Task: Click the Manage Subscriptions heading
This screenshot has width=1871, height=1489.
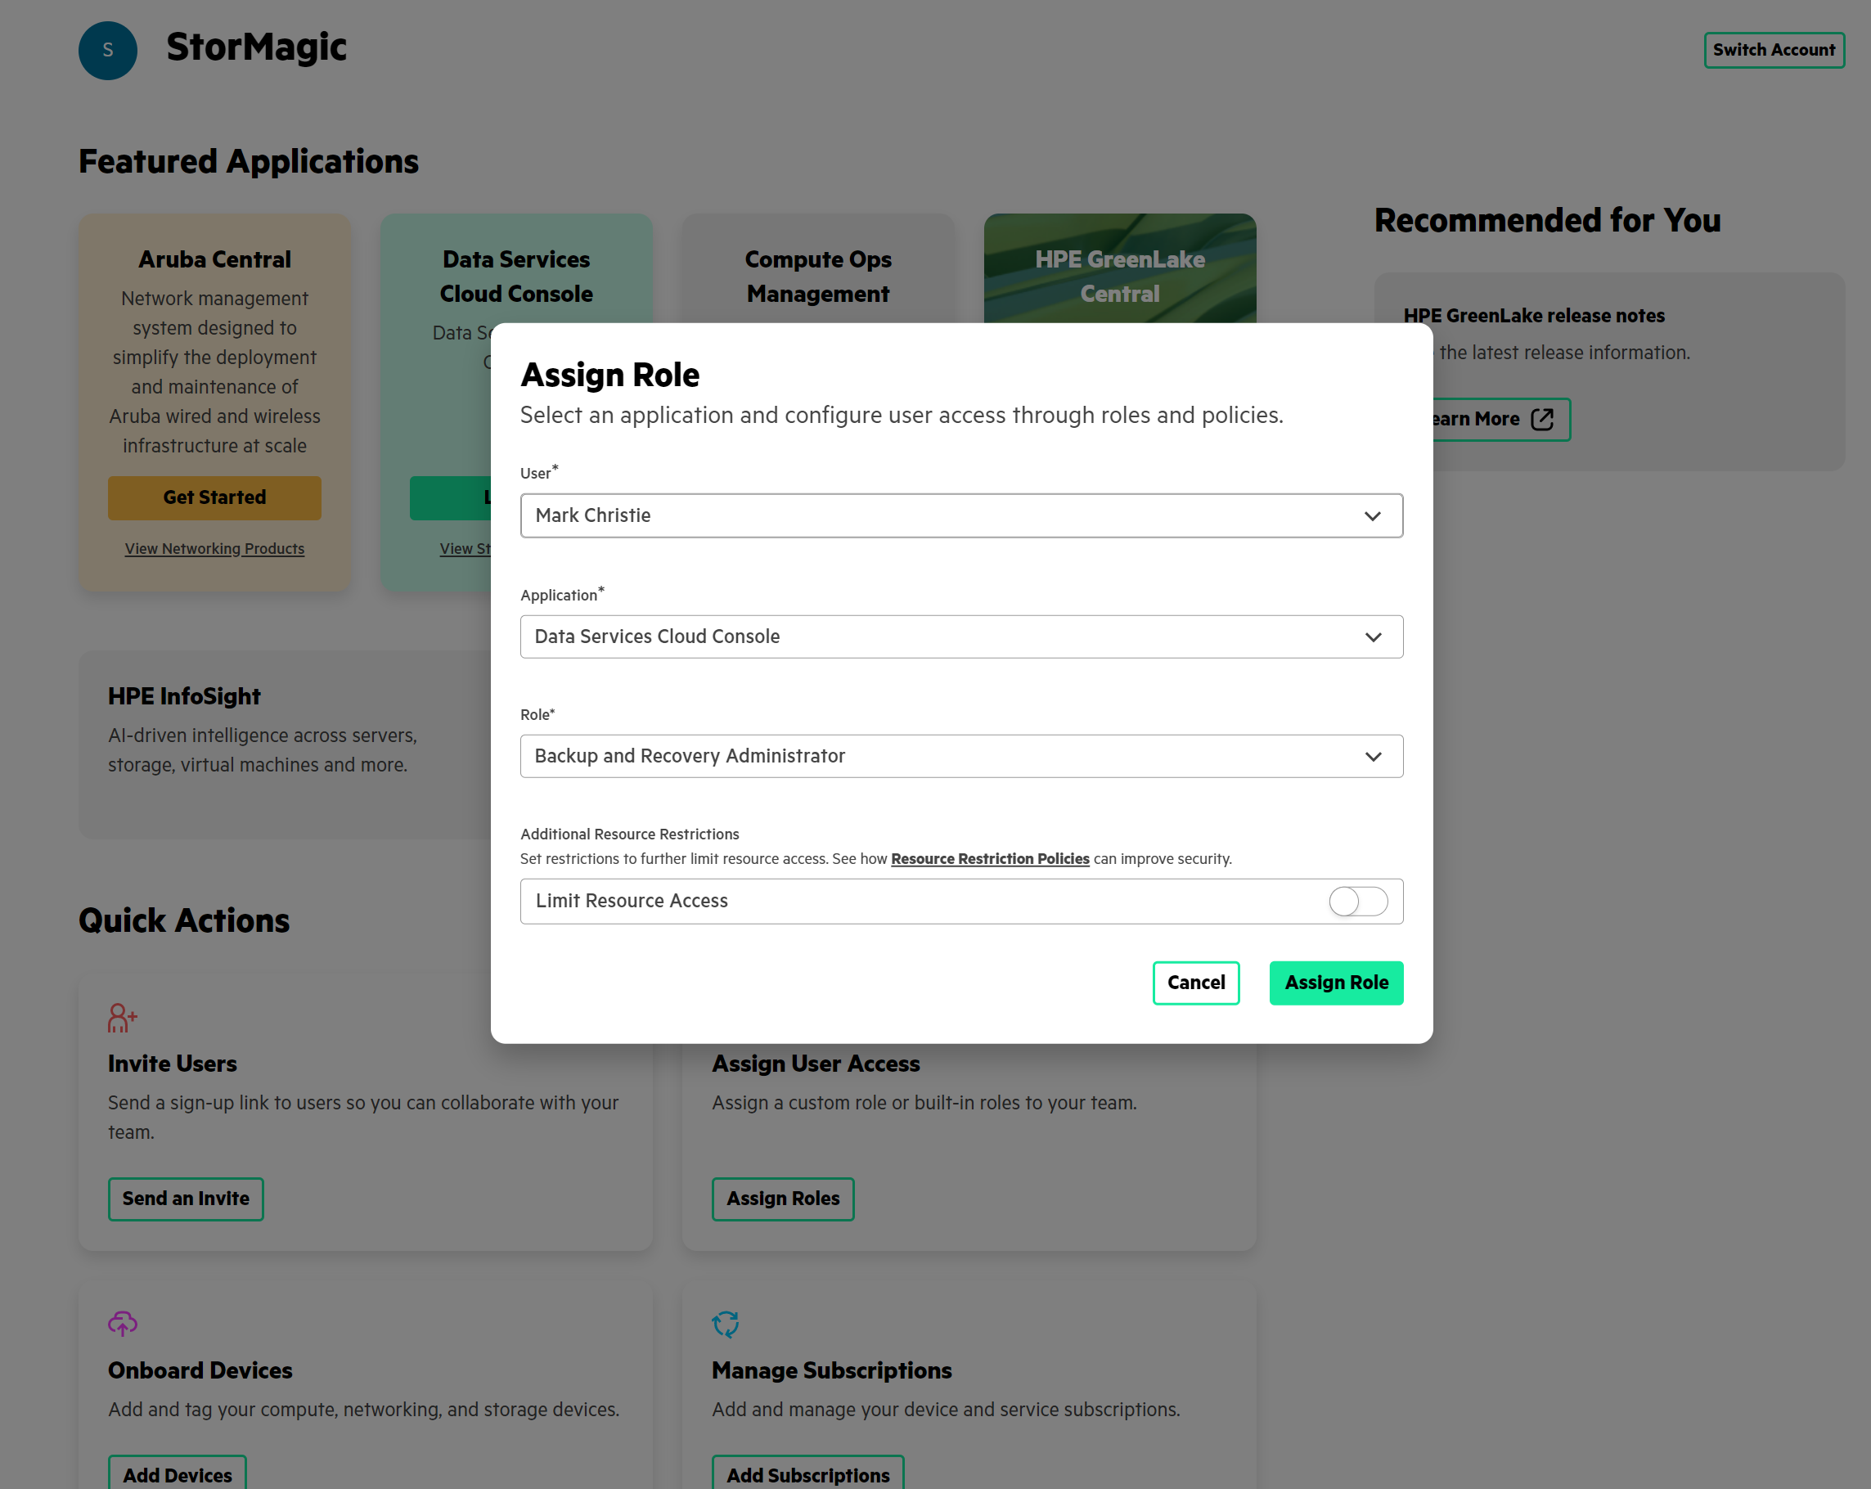Action: coord(831,1370)
